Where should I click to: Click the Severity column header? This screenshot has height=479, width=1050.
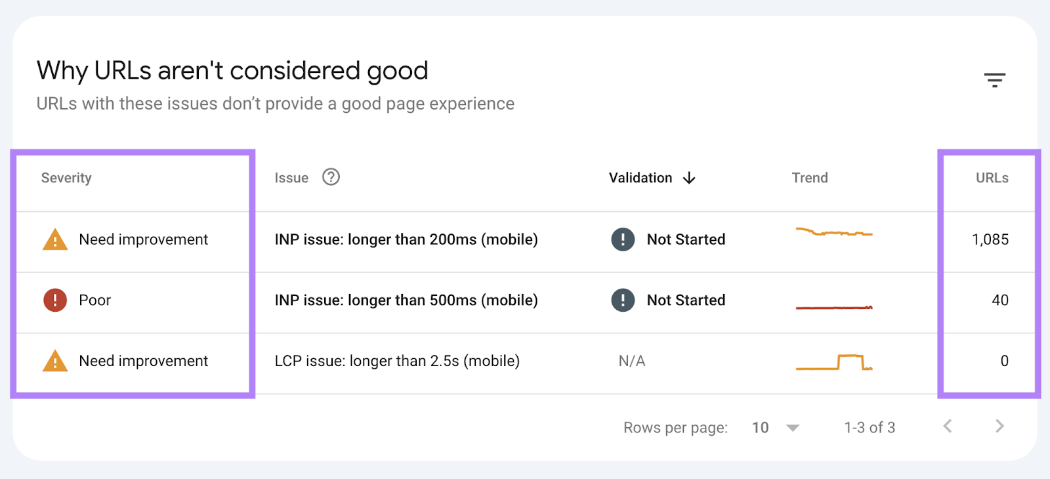coord(66,177)
